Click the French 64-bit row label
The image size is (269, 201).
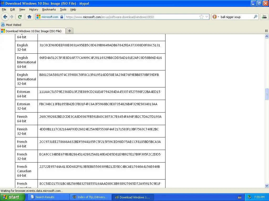(22, 144)
